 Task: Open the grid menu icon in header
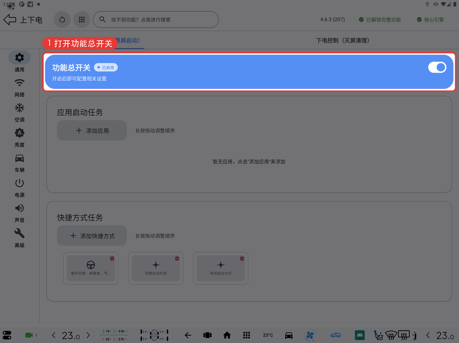tap(82, 20)
